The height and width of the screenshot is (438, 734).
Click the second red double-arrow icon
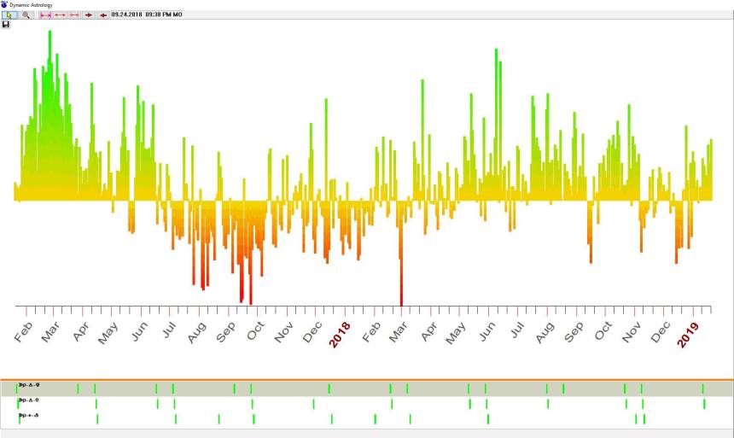[60, 15]
